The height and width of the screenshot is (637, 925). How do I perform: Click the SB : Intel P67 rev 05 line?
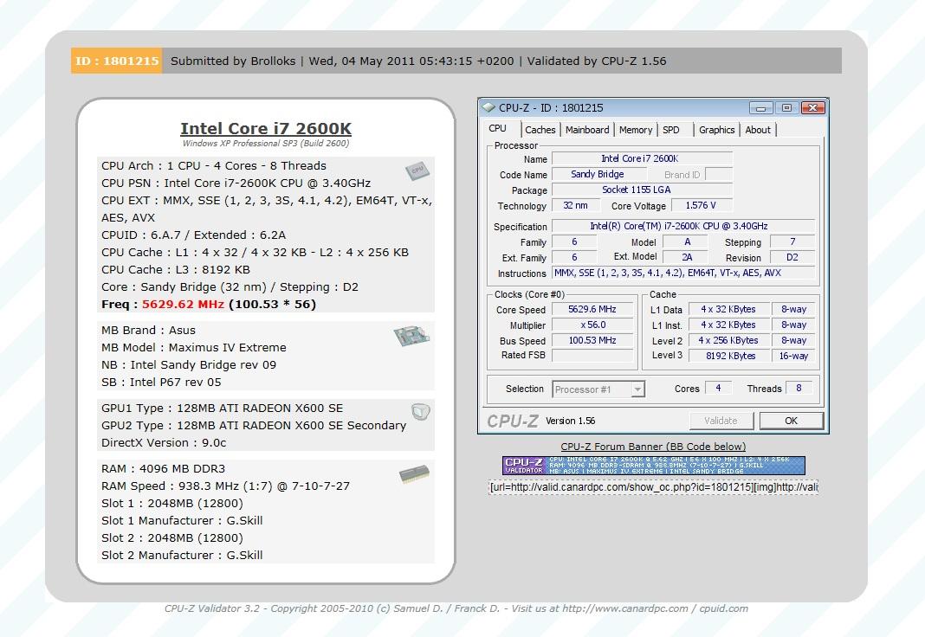tap(162, 383)
